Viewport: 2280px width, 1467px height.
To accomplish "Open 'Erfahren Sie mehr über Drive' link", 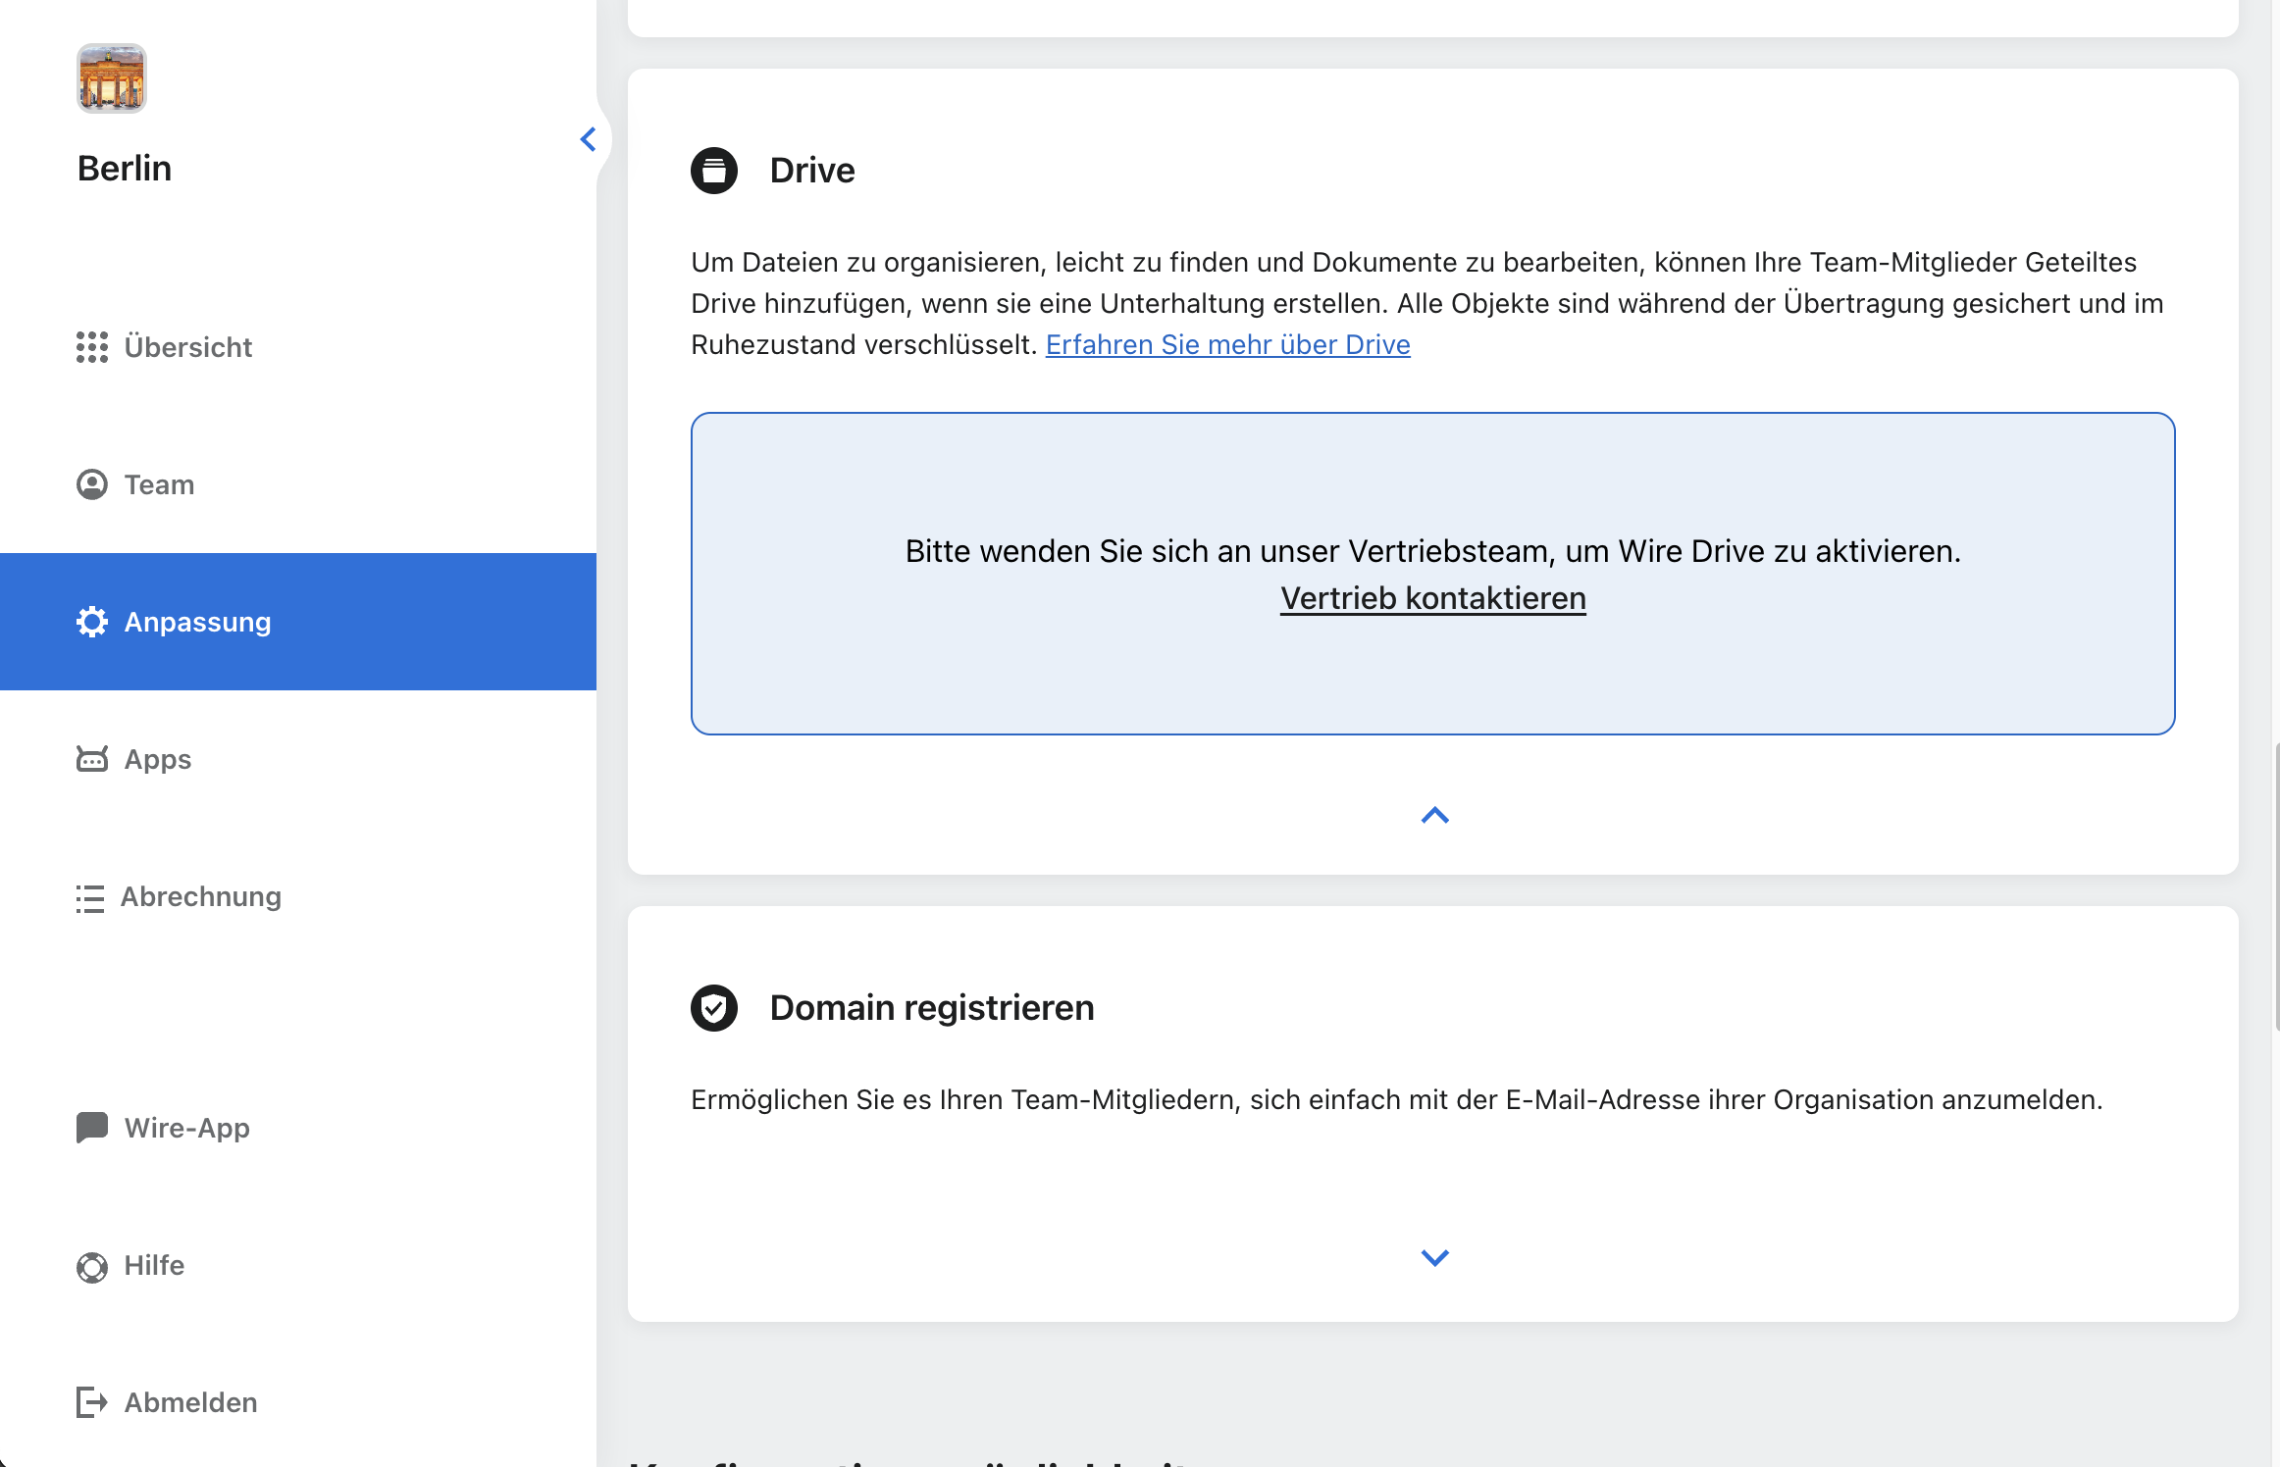I will pos(1228,345).
